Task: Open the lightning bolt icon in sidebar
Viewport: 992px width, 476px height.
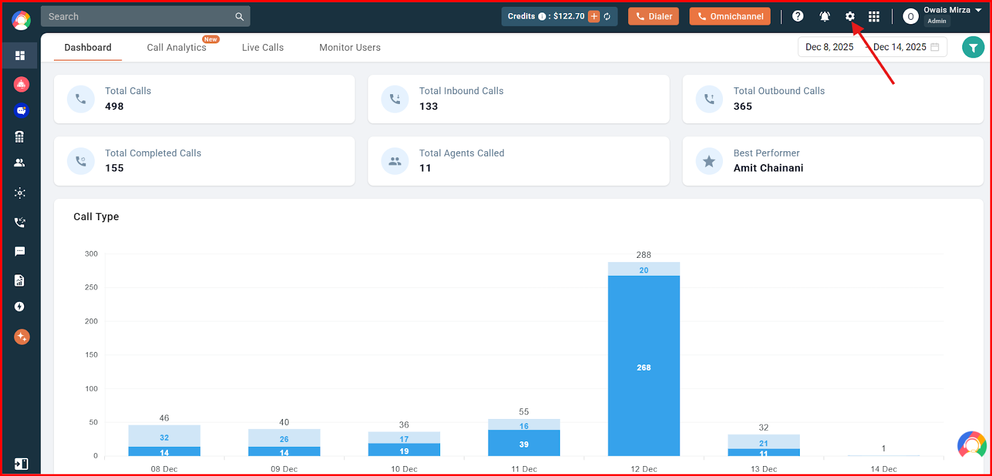Action: point(20,307)
